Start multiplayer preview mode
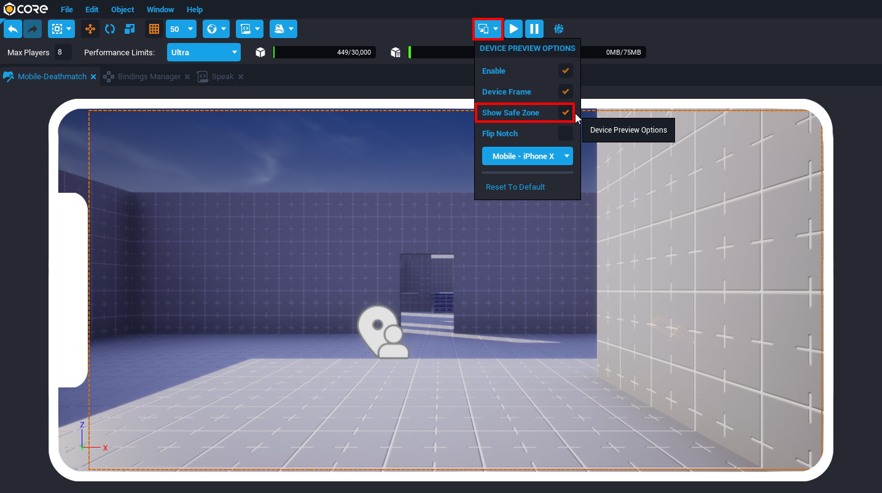This screenshot has width=882, height=493. [x=558, y=29]
